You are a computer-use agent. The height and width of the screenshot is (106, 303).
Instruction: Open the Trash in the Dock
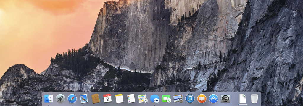254,99
